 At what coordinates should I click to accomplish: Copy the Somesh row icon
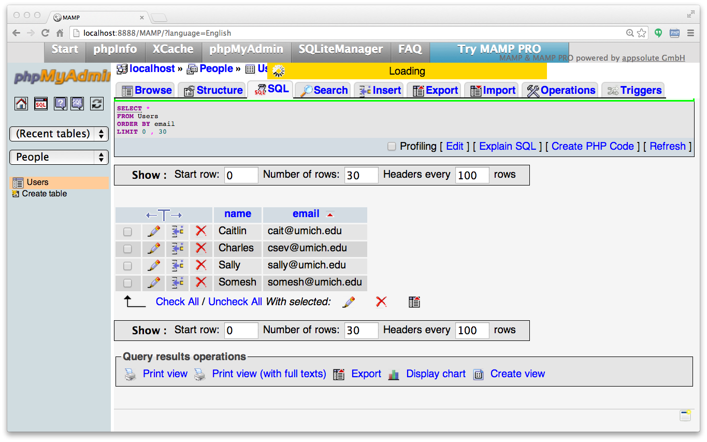178,282
